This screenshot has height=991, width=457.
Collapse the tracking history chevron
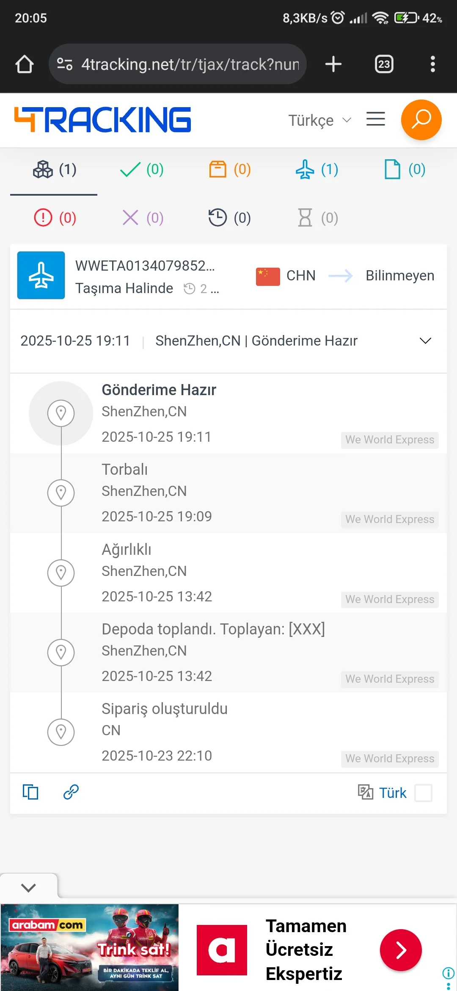[425, 341]
